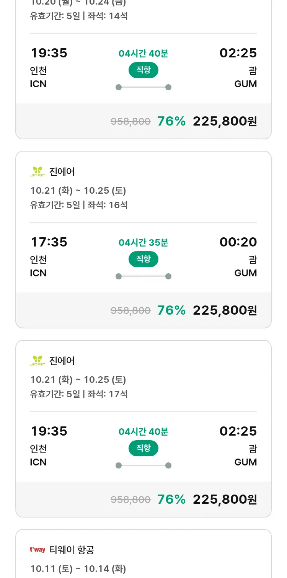Click the Jin Air logo on the 16석 flight
Image resolution: width=287 pixels, height=578 pixels.
(38, 172)
